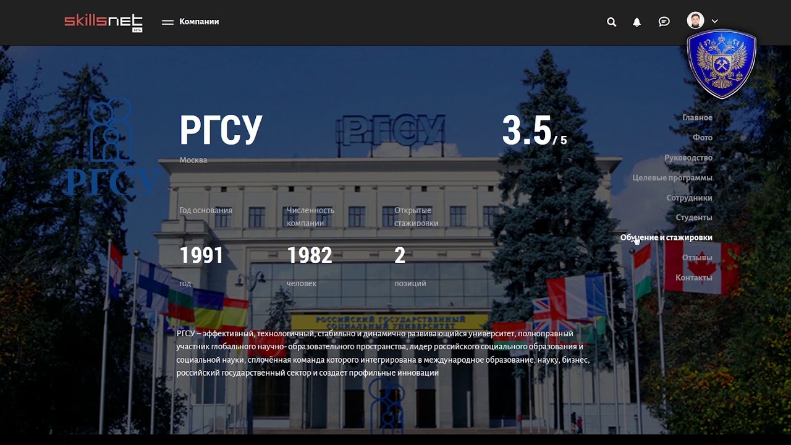
Task: Click the founding year 1991
Action: [x=201, y=255]
